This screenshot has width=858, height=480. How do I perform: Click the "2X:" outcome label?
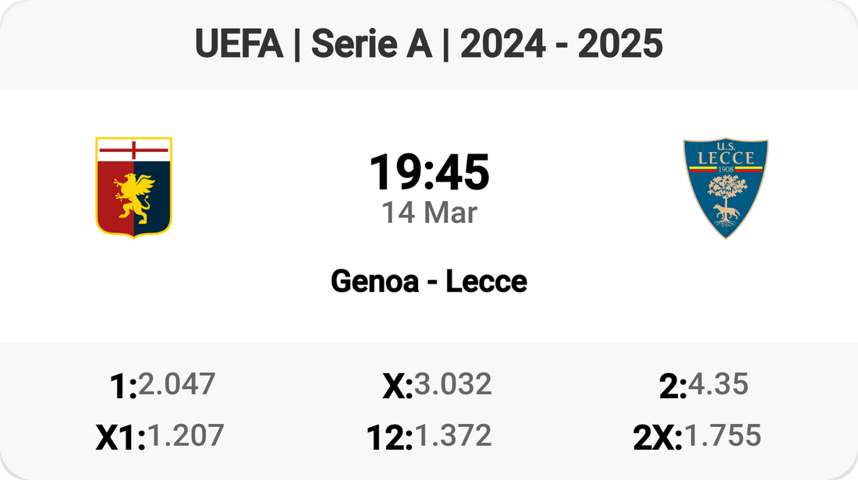pyautogui.click(x=658, y=438)
